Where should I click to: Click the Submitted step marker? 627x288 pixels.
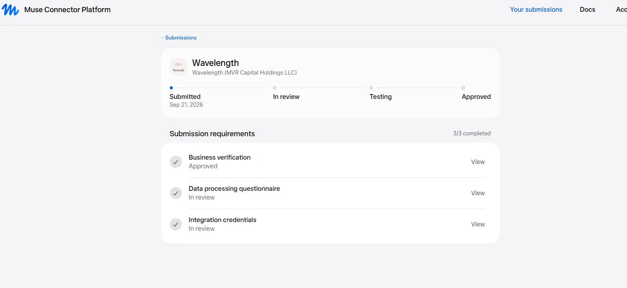tap(172, 88)
